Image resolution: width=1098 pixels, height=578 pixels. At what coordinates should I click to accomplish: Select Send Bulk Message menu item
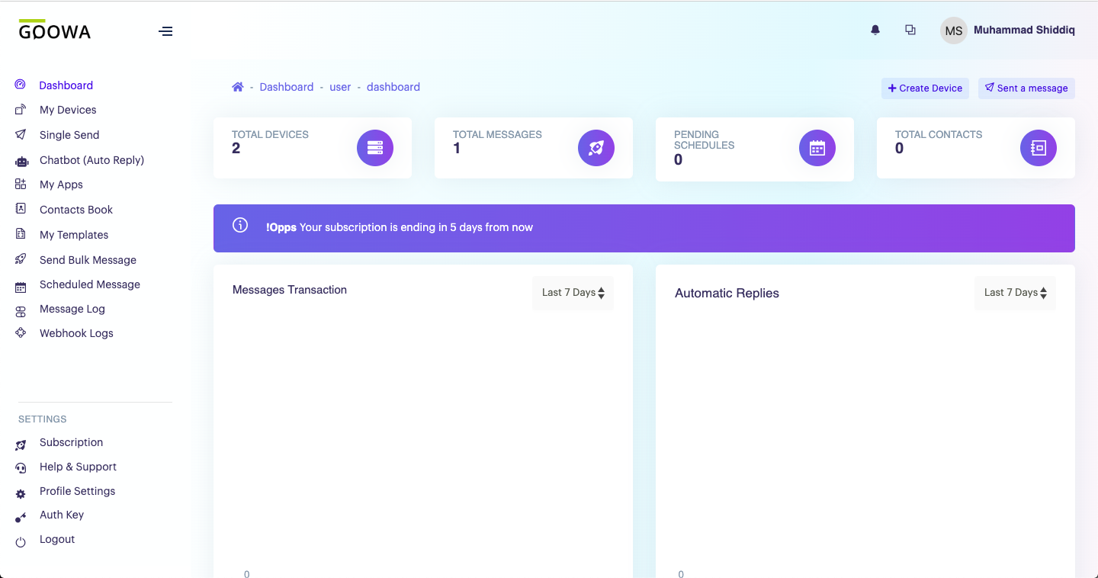pos(88,260)
